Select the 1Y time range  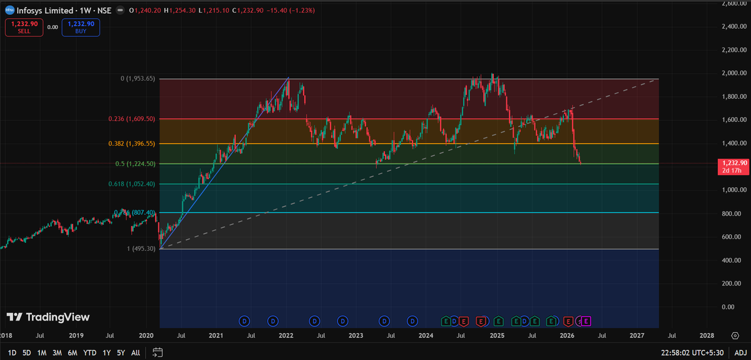coord(106,352)
